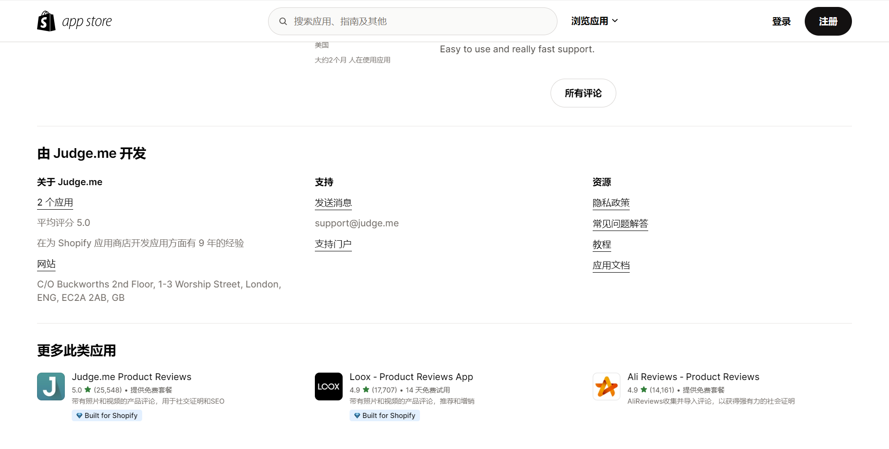The width and height of the screenshot is (889, 449).
Task: Open the Ali Reviews app icon
Action: coord(607,387)
